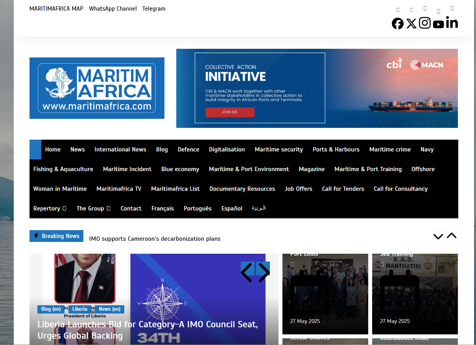Open the Home menu item

pos(53,149)
